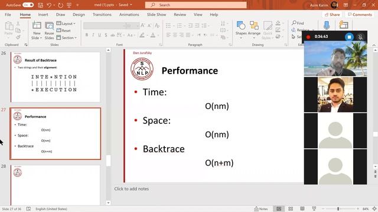Click Asim Karim's account picture
The image size is (378, 212).
coord(334,5)
